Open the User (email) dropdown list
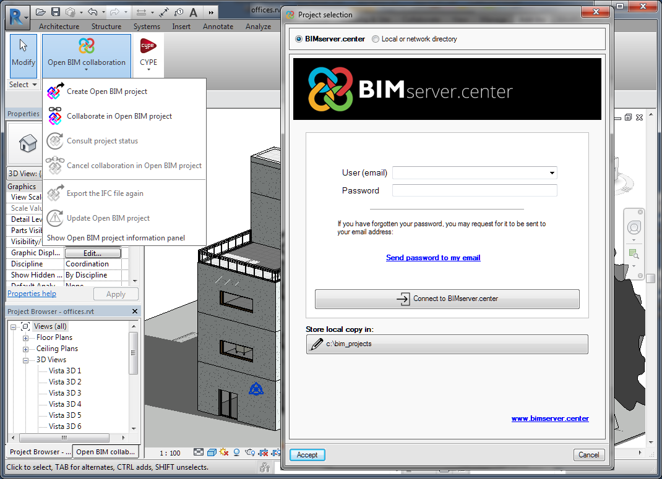Screen dimensions: 662x479 [x=552, y=173]
